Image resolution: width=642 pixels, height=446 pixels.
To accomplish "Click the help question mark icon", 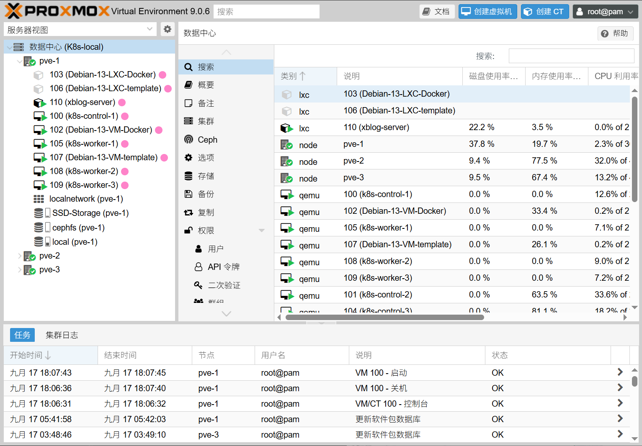I will click(x=604, y=33).
